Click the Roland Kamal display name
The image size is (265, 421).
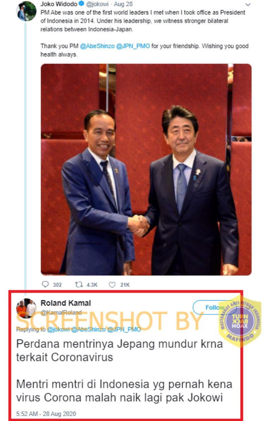coord(66,303)
